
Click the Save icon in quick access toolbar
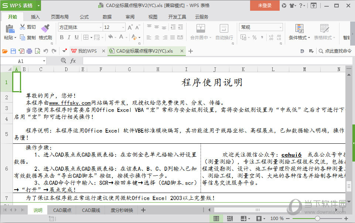13,51
